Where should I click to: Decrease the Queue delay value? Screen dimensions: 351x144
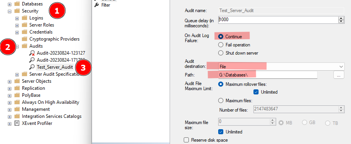pyautogui.click(x=341, y=21)
